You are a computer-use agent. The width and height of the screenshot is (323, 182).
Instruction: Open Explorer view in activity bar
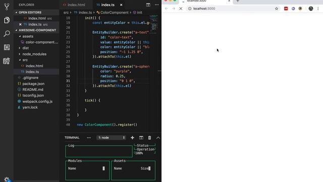pos(7,20)
